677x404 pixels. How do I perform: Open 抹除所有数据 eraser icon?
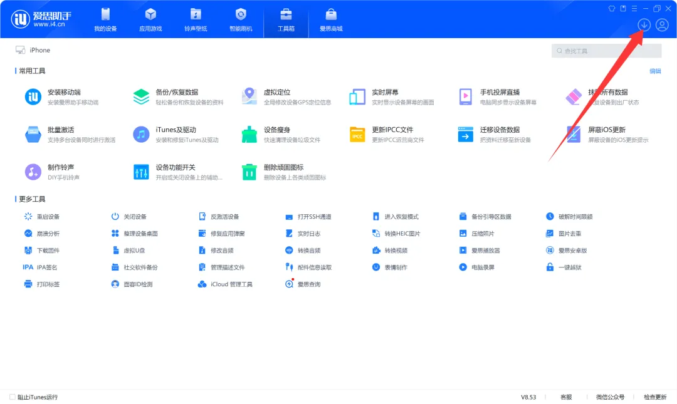pyautogui.click(x=574, y=96)
